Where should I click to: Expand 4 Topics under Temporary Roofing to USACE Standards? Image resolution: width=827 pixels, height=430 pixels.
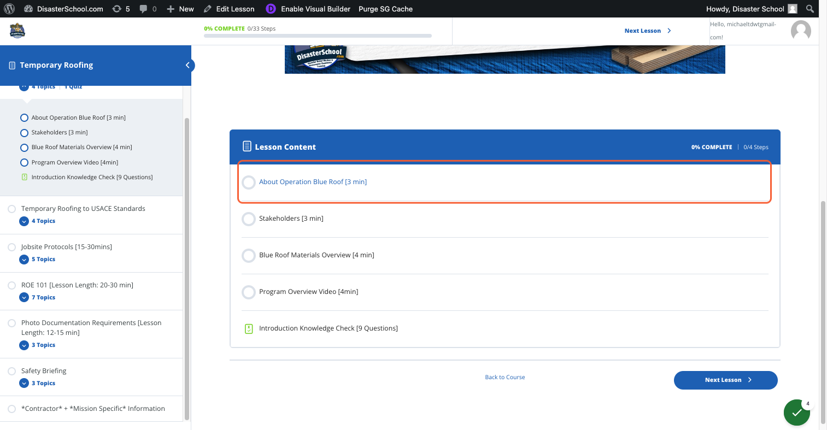[37, 221]
